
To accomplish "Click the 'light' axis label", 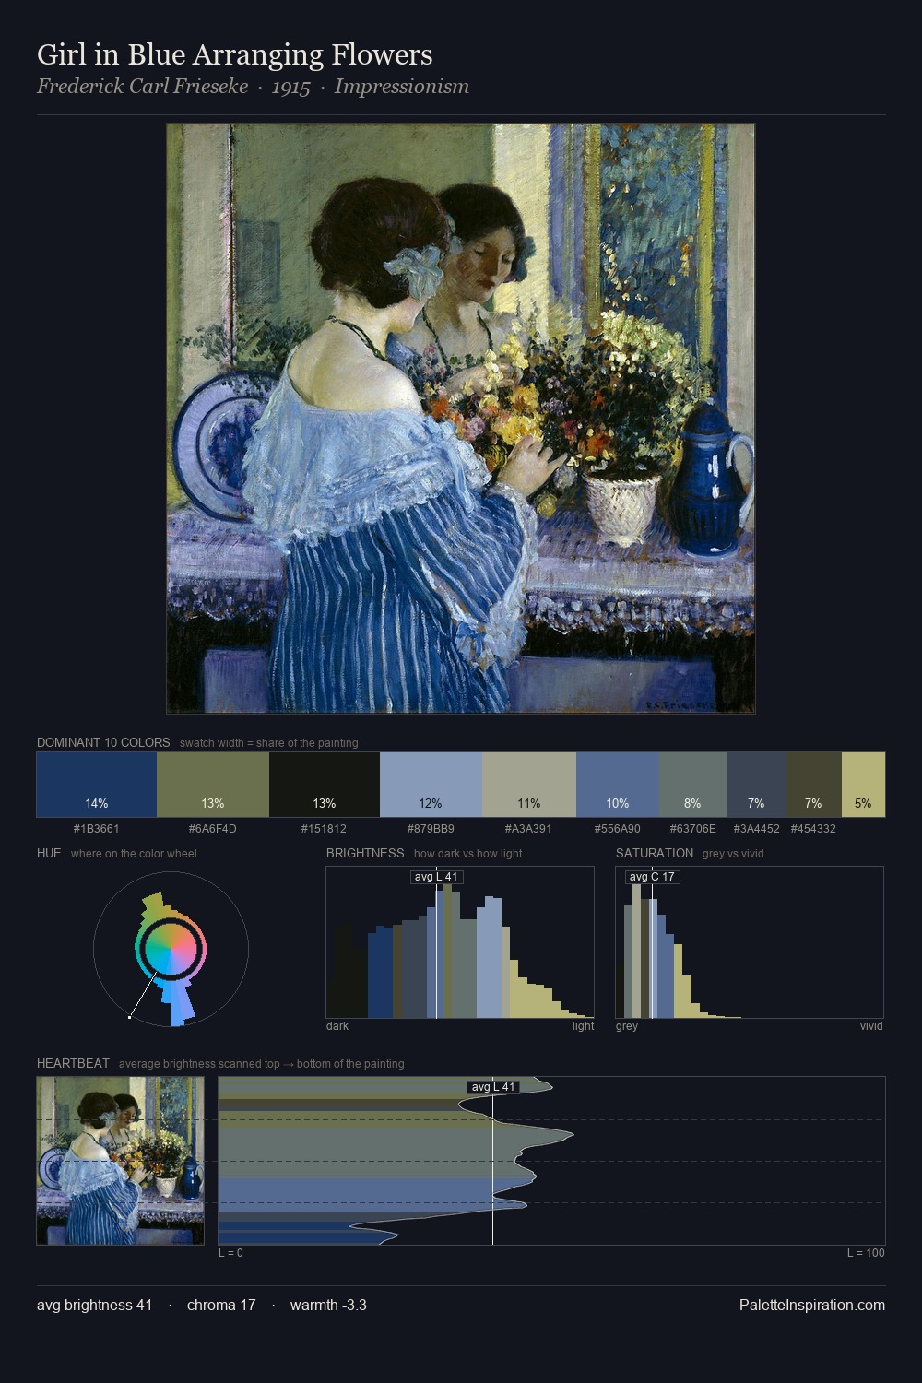I will [x=583, y=1026].
